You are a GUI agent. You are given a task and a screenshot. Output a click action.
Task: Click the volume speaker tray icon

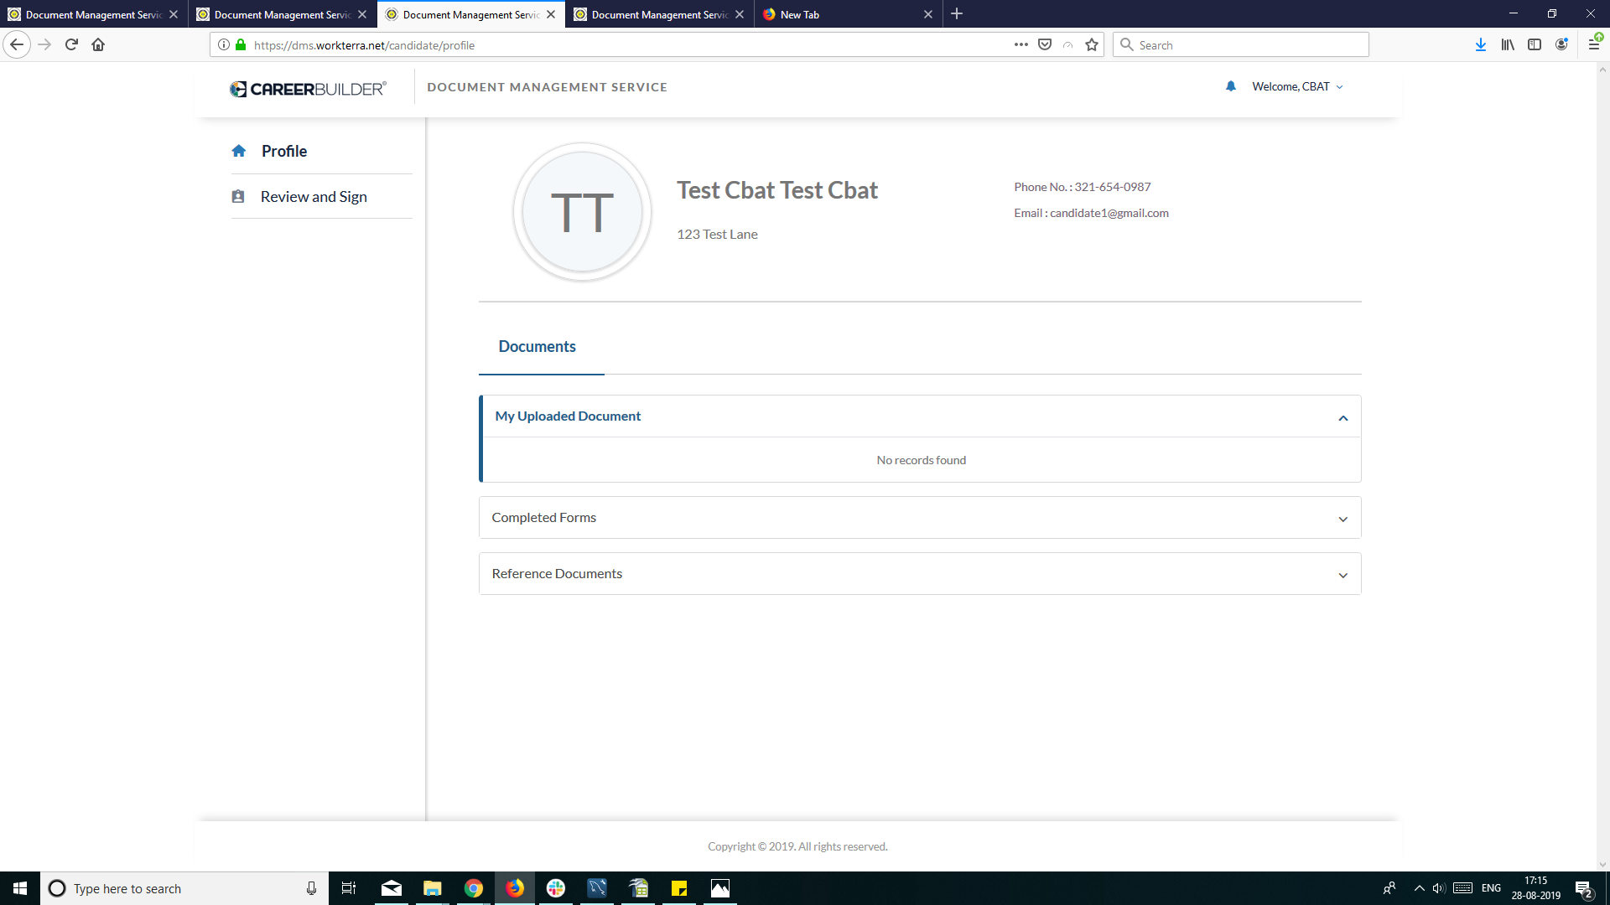click(1439, 888)
